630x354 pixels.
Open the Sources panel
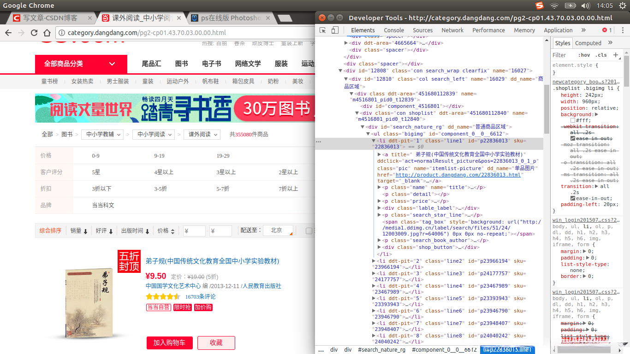tap(423, 30)
